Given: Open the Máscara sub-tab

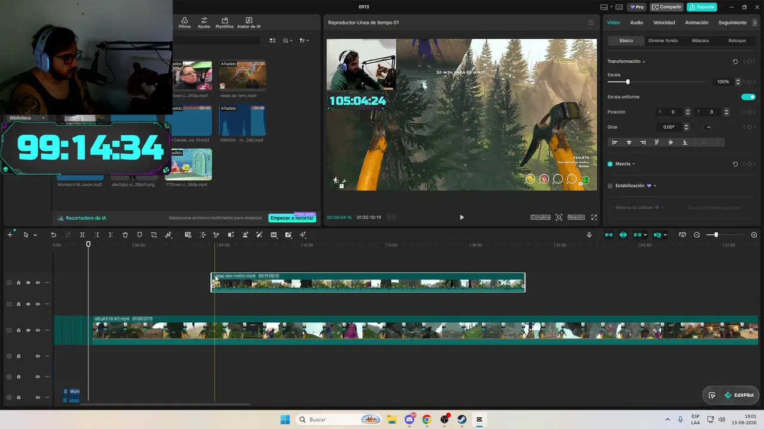Looking at the screenshot, I should [700, 41].
